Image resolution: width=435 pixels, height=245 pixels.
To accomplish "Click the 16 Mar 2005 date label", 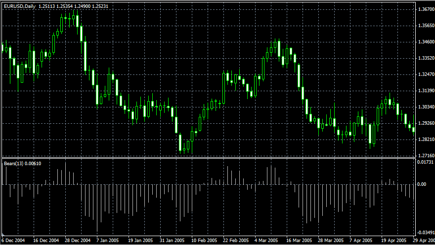I will [300, 240].
